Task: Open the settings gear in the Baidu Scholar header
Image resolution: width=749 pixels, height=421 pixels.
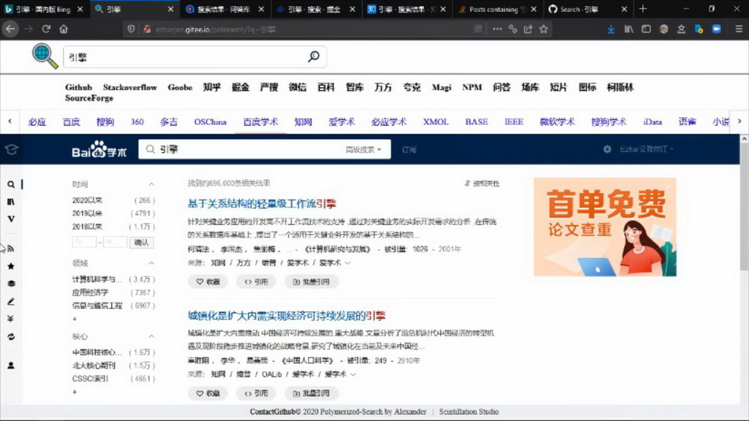Action: tap(607, 149)
